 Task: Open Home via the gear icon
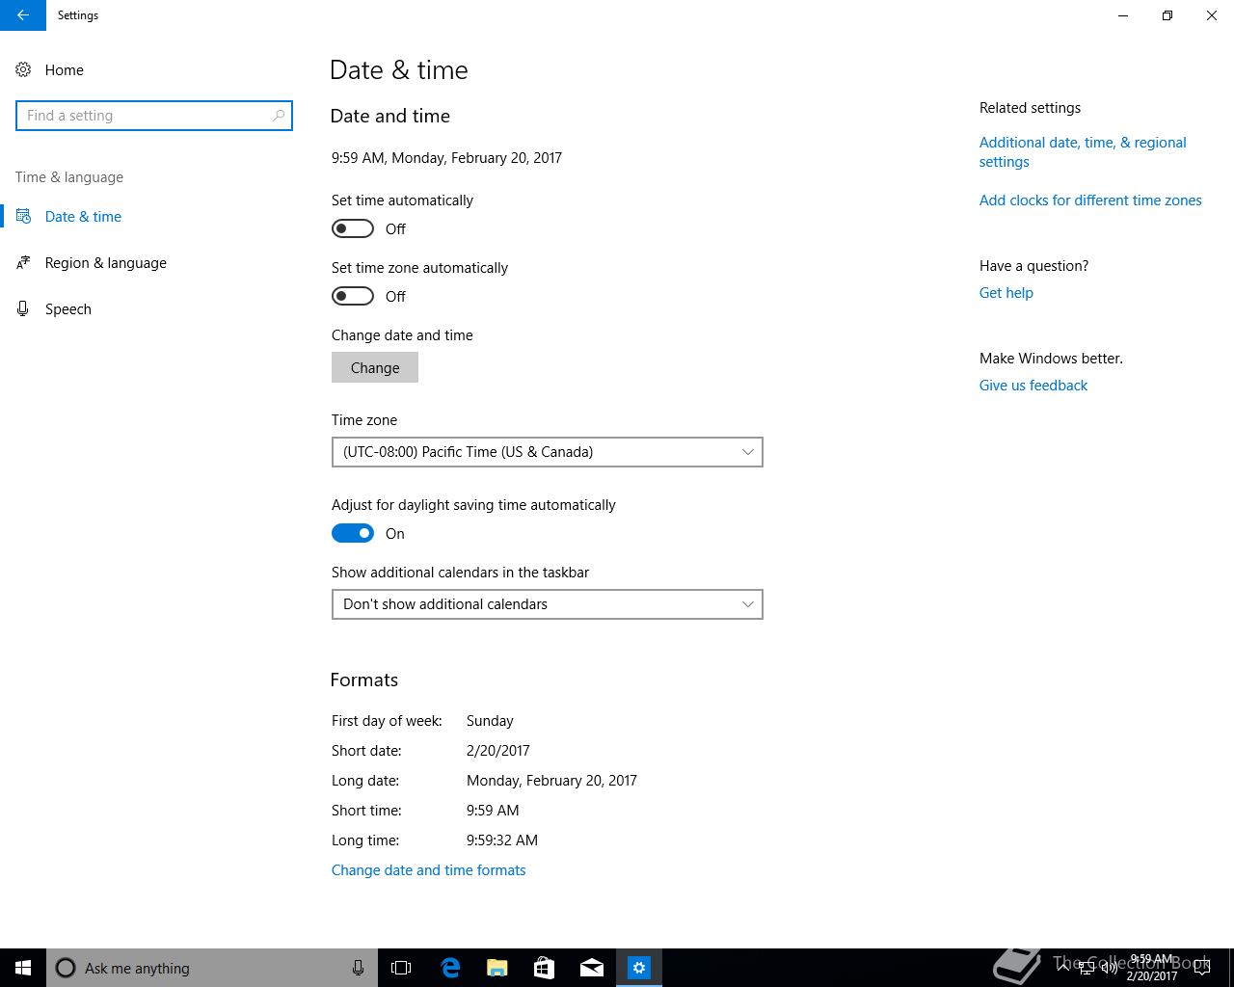(23, 69)
